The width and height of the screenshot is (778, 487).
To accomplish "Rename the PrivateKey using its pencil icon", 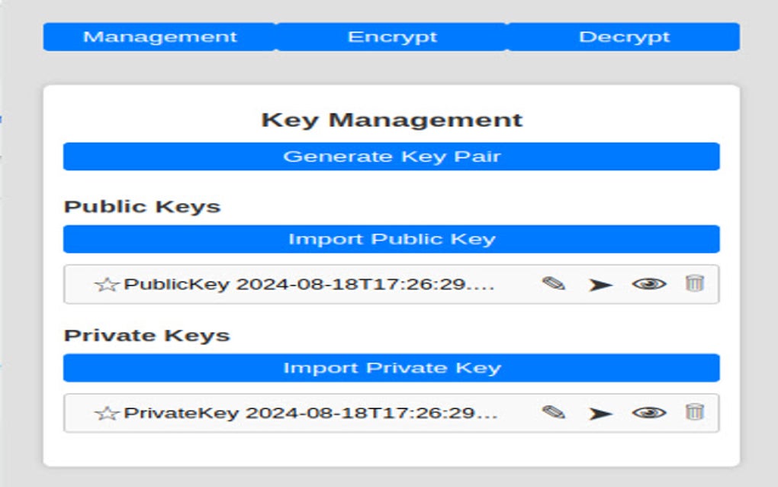I will (x=553, y=413).
